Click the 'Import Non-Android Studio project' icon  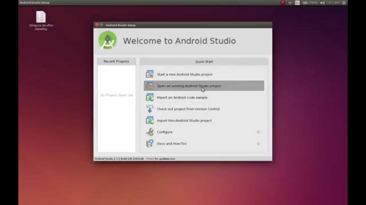coord(150,120)
